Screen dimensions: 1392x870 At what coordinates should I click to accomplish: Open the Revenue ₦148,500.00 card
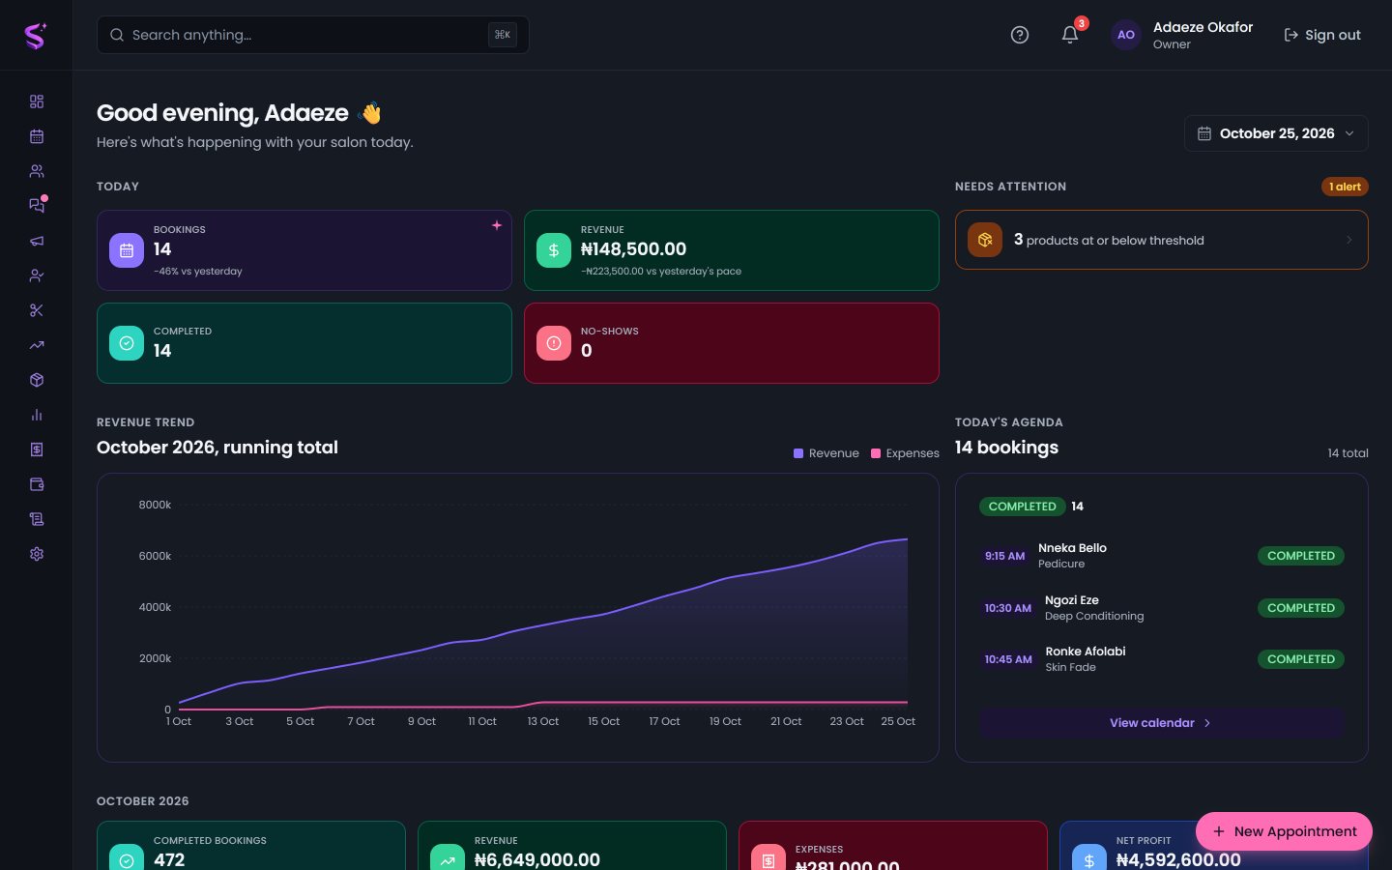732,250
